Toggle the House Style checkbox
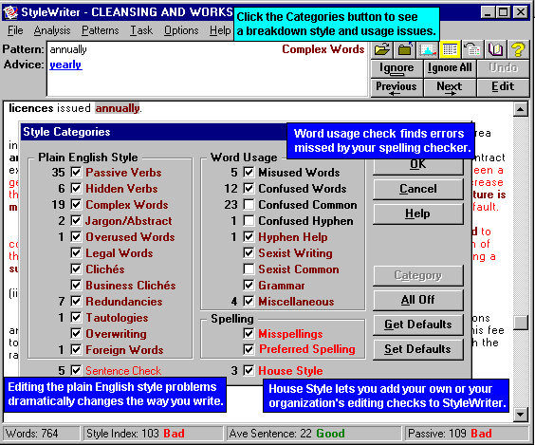 pyautogui.click(x=249, y=370)
